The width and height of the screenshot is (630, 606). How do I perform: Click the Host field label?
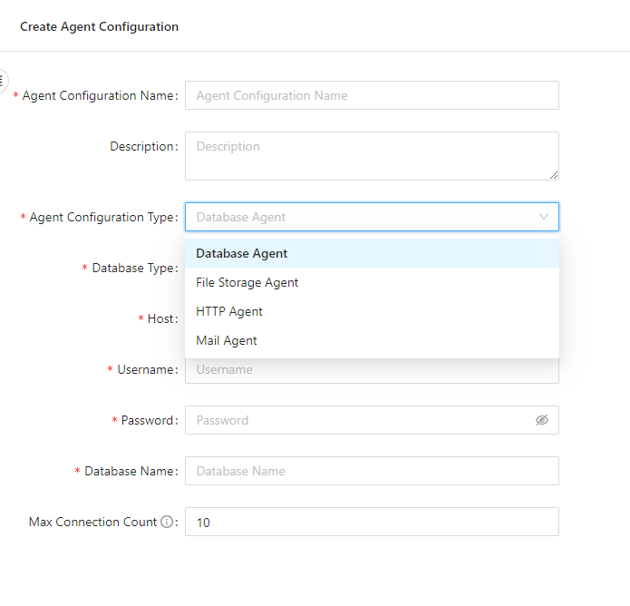coord(161,319)
